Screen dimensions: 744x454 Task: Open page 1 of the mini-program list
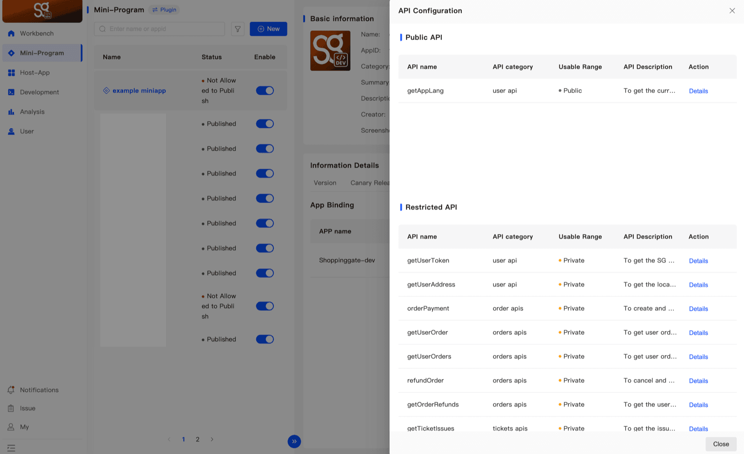click(x=184, y=439)
